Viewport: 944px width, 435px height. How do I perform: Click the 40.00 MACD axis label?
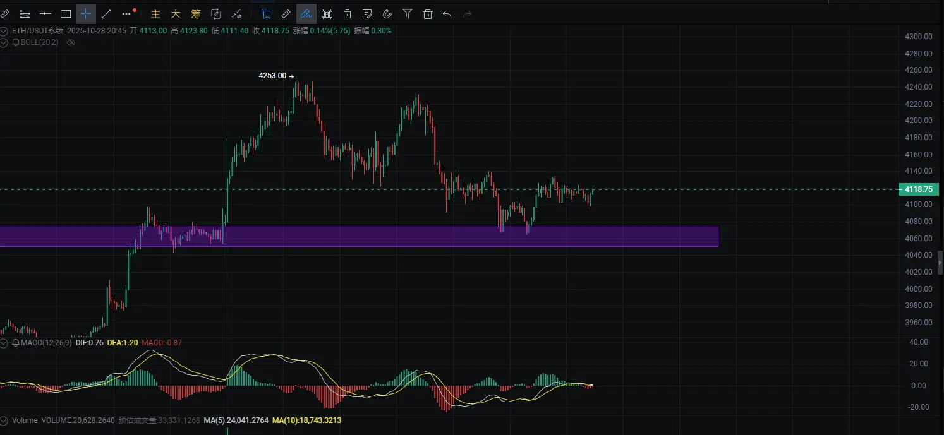919,342
